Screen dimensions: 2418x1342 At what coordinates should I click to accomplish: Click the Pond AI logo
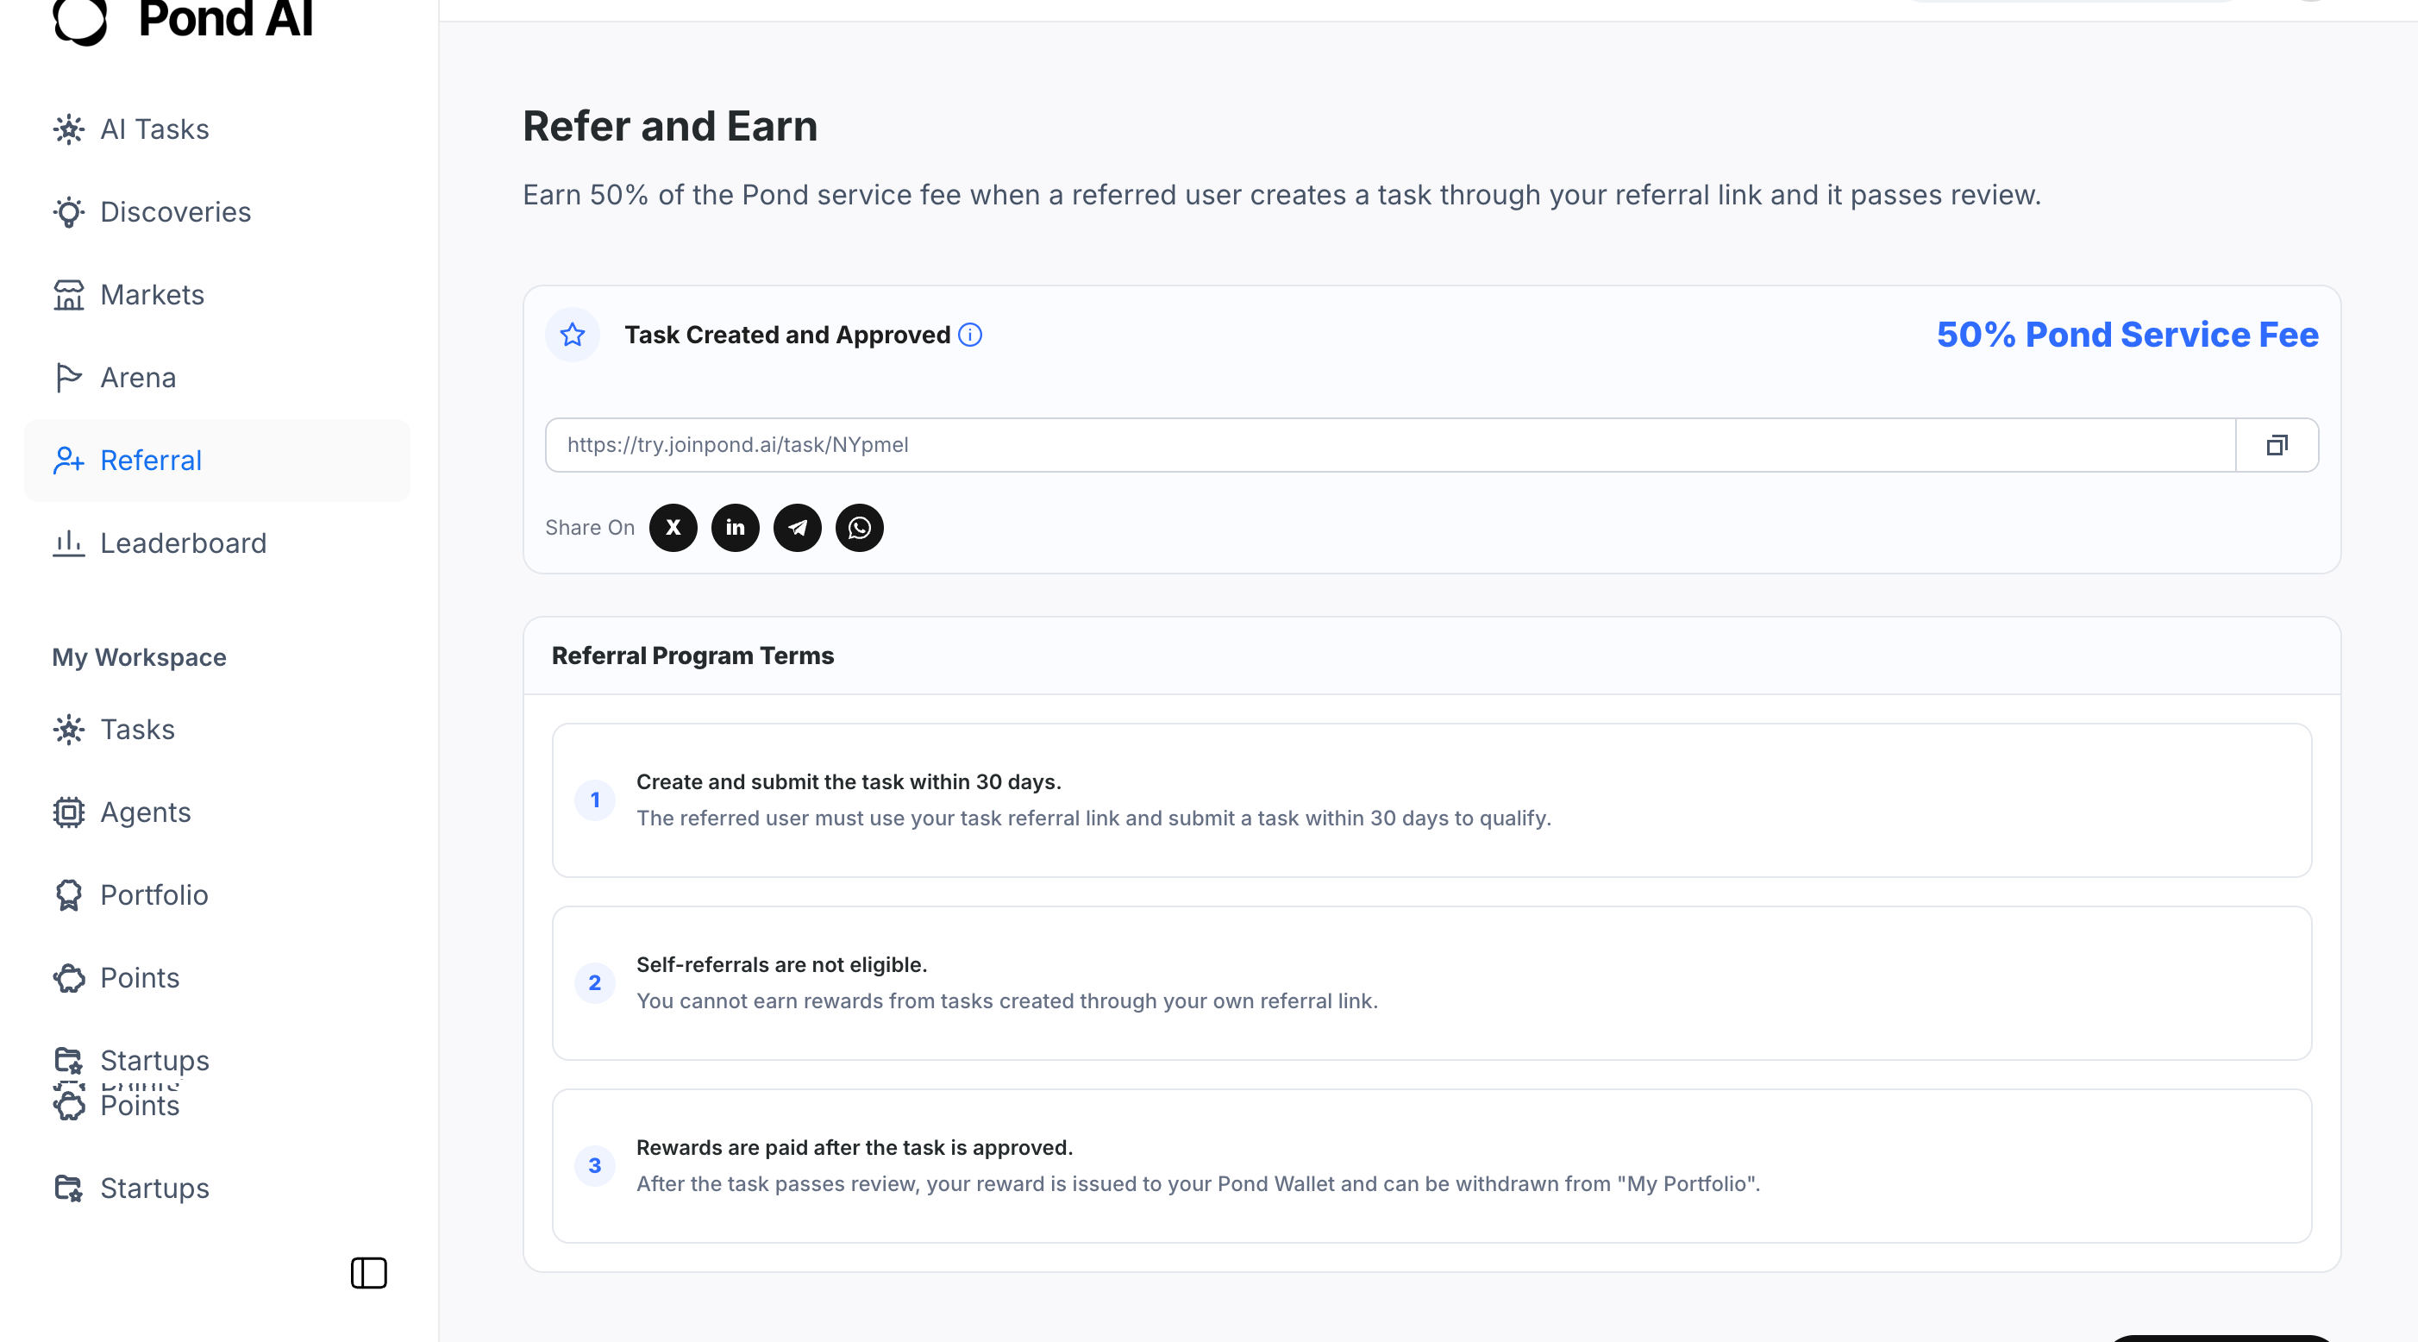coord(182,19)
